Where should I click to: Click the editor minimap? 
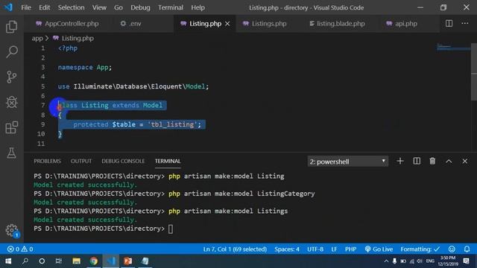tap(453, 47)
